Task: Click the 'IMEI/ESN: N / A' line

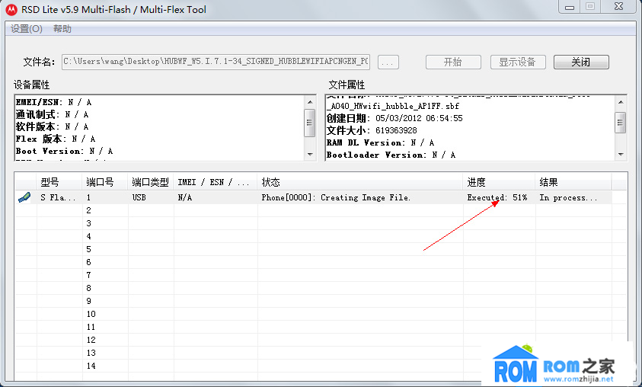Action: pyautogui.click(x=53, y=102)
